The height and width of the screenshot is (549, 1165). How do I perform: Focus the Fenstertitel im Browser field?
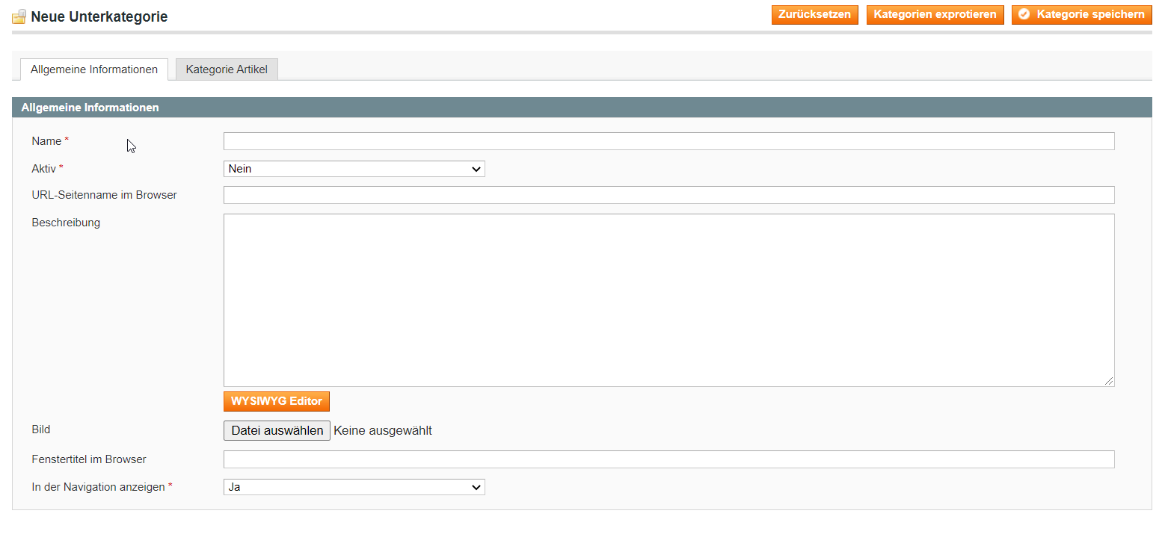tap(668, 459)
